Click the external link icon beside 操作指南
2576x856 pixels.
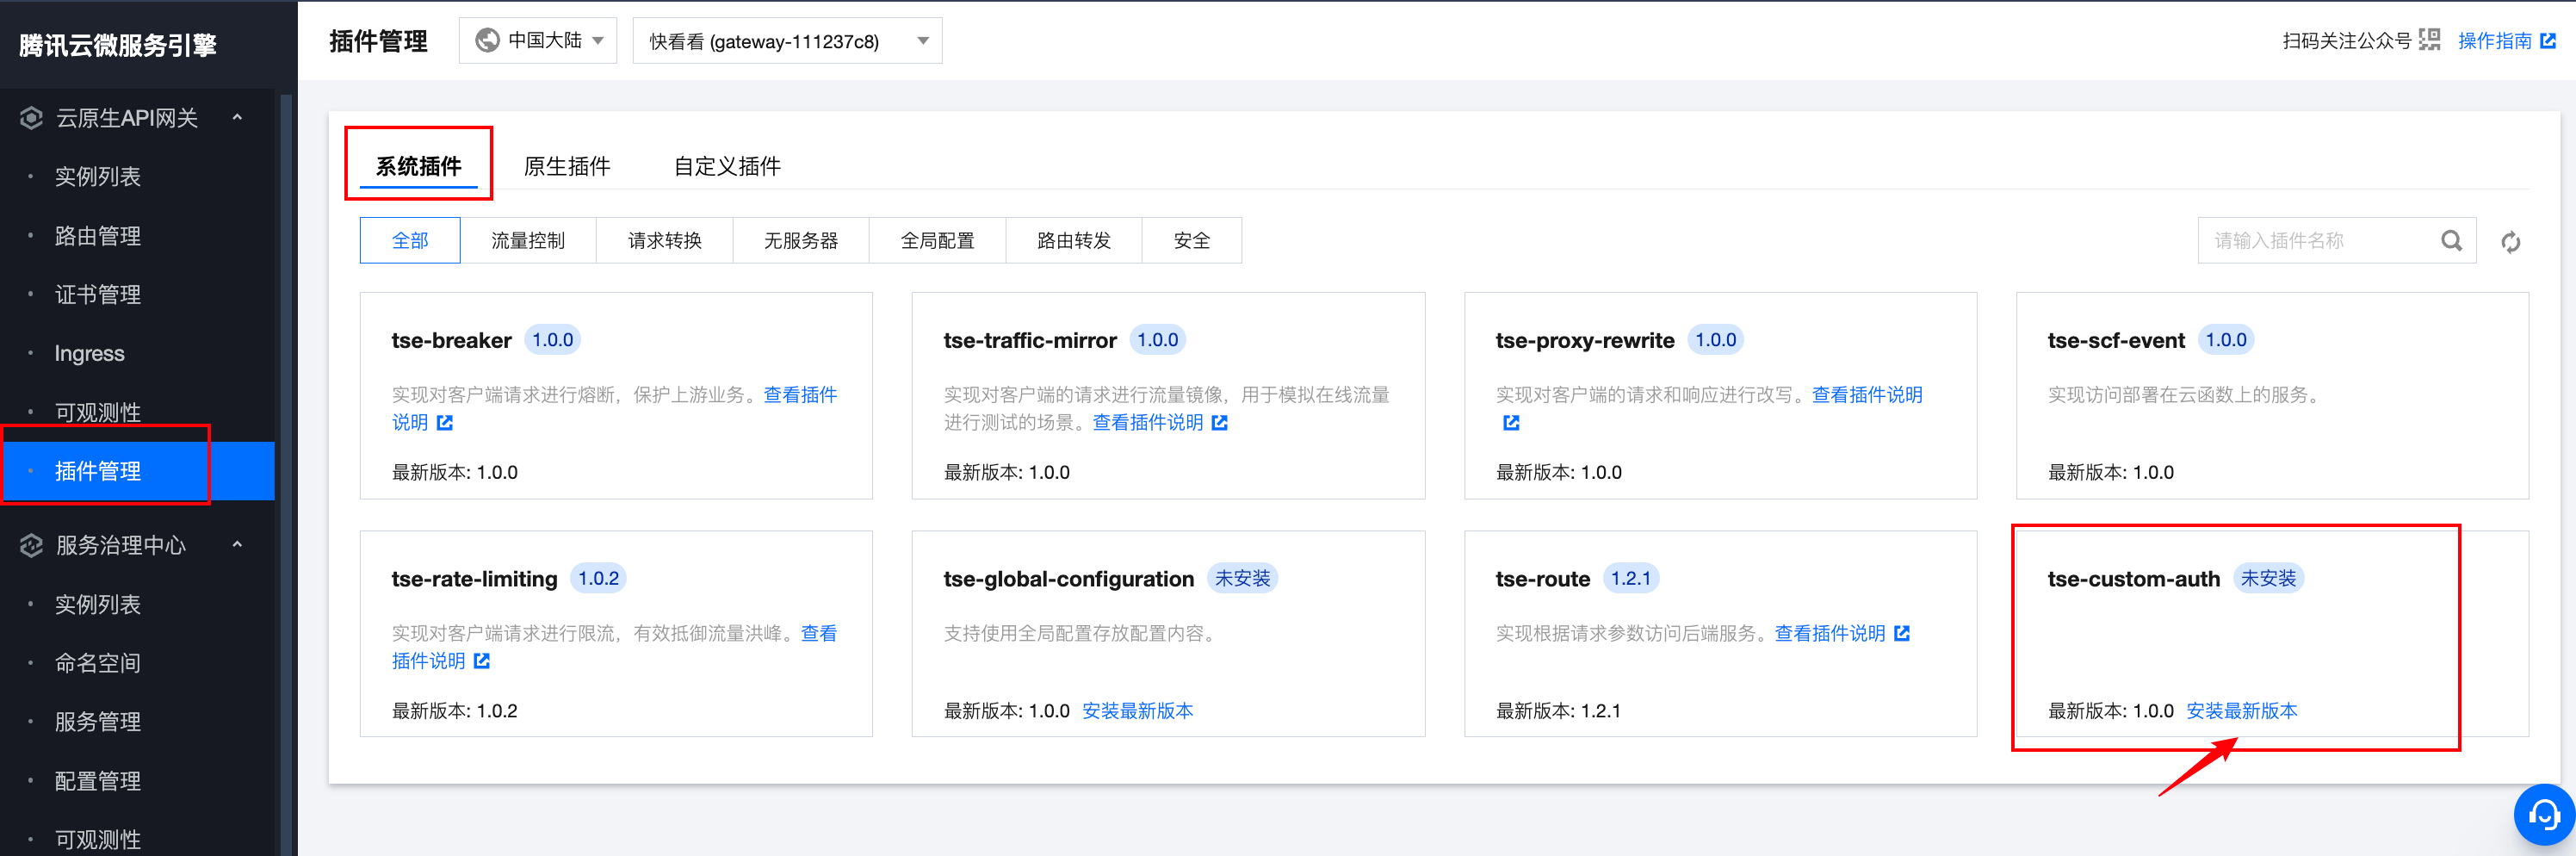pyautogui.click(x=2547, y=41)
